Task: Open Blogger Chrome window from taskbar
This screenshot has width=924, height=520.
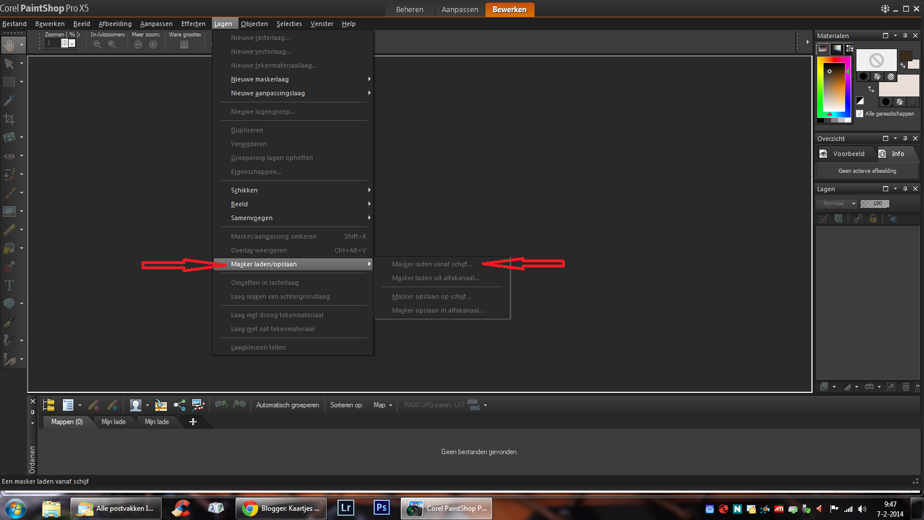Action: click(281, 508)
